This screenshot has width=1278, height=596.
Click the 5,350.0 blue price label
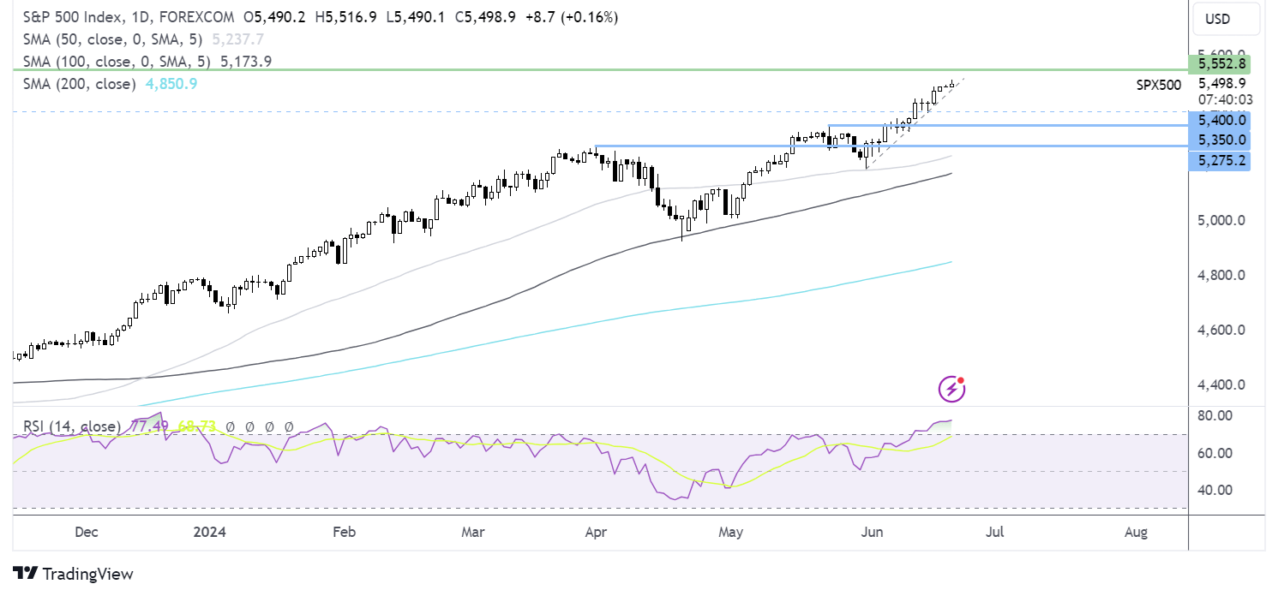coord(1220,140)
